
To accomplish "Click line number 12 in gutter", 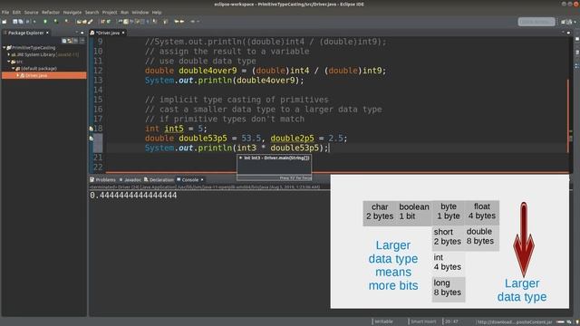I will click(98, 71).
